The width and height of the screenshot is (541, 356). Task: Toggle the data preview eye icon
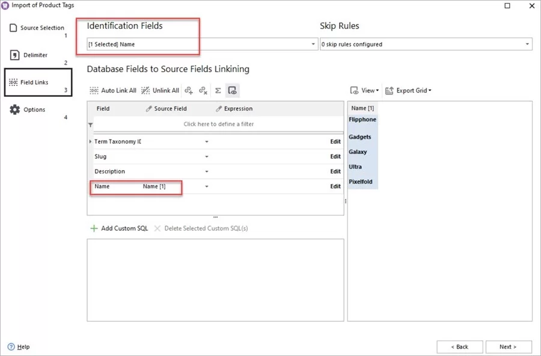[x=232, y=90]
